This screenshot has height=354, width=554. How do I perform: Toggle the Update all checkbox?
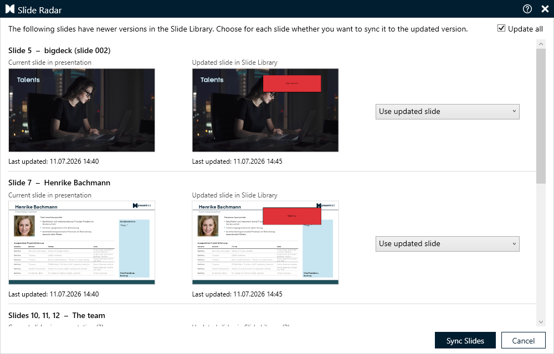click(x=501, y=28)
